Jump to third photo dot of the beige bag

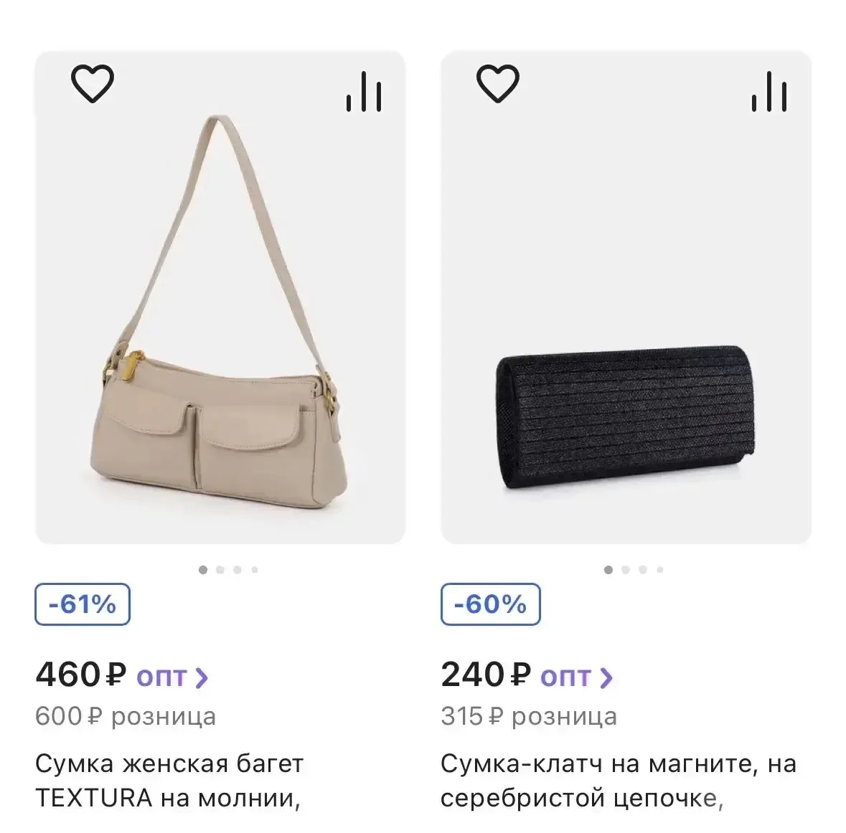[x=238, y=570]
